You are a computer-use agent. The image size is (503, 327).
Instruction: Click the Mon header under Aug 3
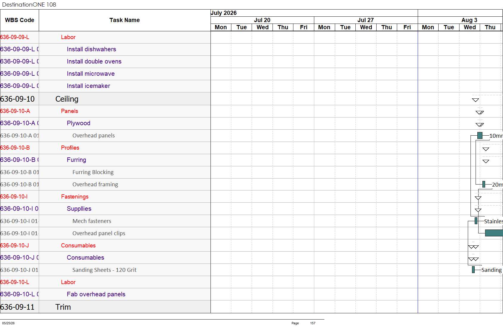[428, 27]
